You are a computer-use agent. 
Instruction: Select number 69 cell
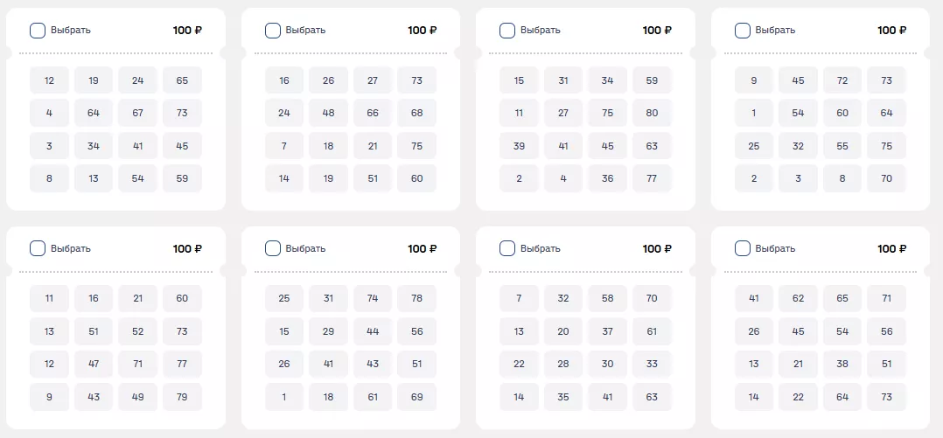tap(416, 397)
